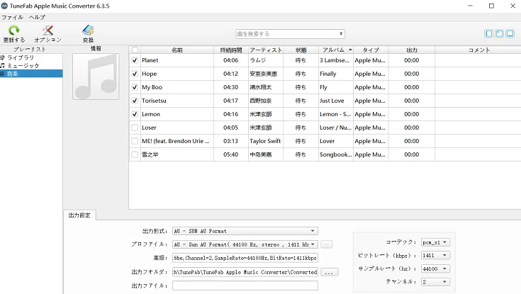Select the Hope song name

tap(149, 74)
